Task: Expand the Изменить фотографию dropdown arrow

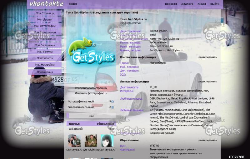Action: tap(106, 93)
